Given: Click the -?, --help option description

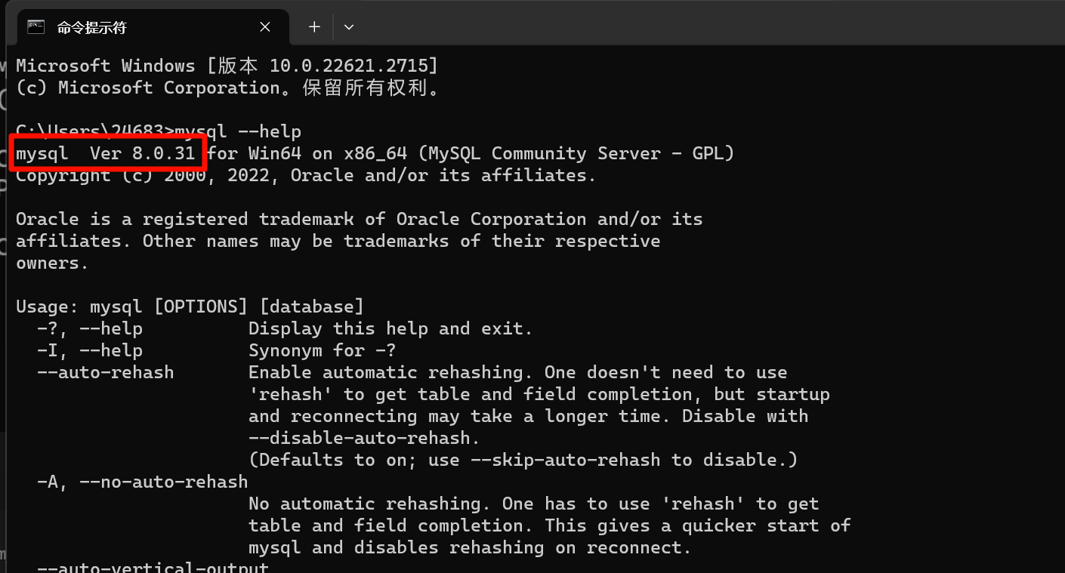Looking at the screenshot, I should (390, 328).
